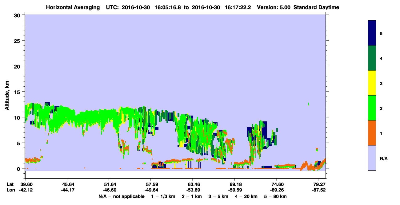Click the altitude tick label 15
The image size is (400, 205).
[x=18, y=92]
